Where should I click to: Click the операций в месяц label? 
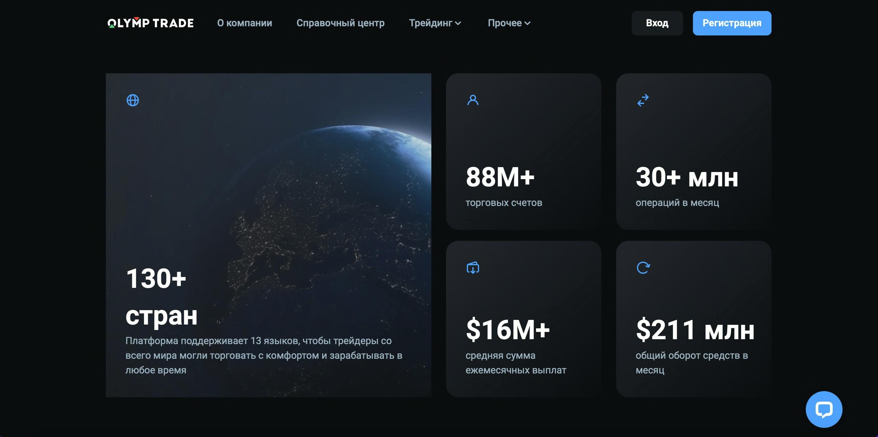point(677,203)
